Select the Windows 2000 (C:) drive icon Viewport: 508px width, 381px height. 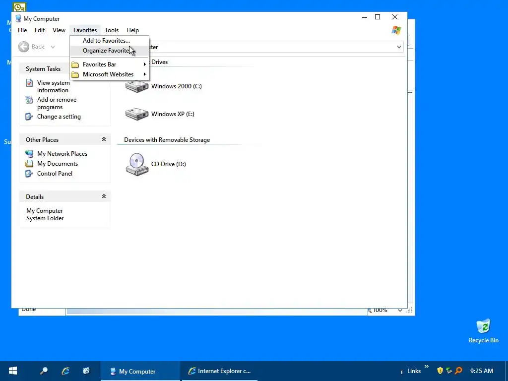[137, 86]
